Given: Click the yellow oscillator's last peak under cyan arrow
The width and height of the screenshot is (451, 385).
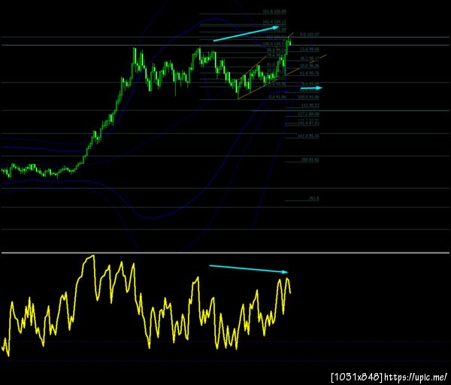Looking at the screenshot, I should tap(287, 278).
